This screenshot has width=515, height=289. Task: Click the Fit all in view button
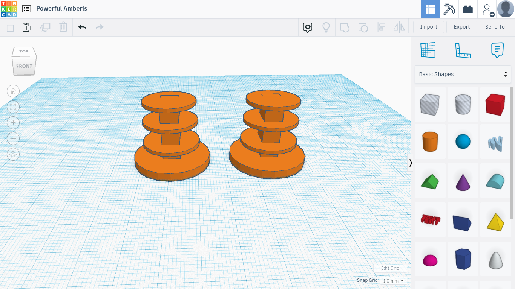(x=13, y=107)
